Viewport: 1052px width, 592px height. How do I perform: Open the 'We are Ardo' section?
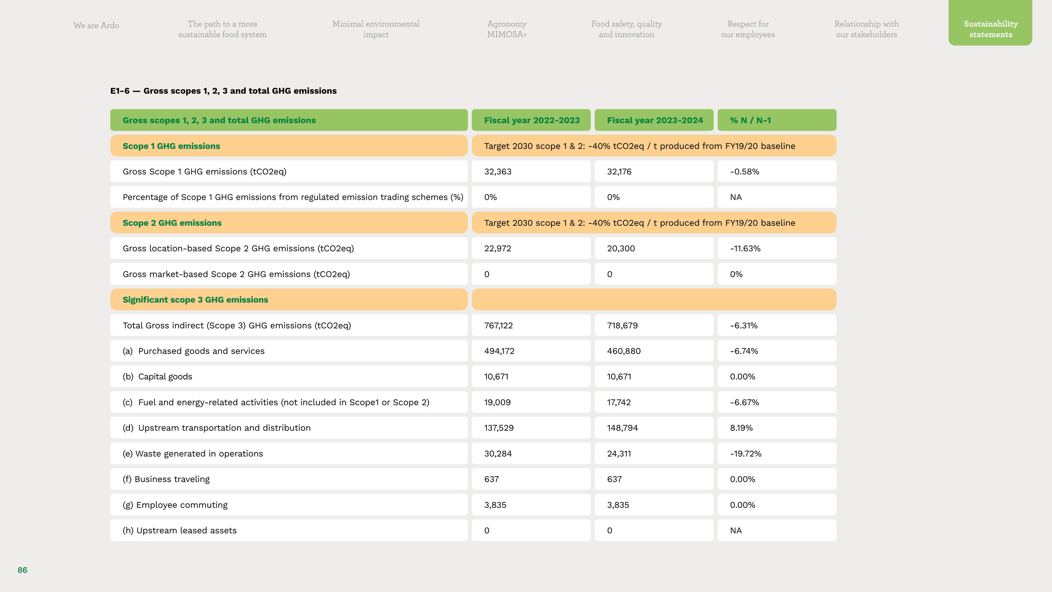click(96, 25)
